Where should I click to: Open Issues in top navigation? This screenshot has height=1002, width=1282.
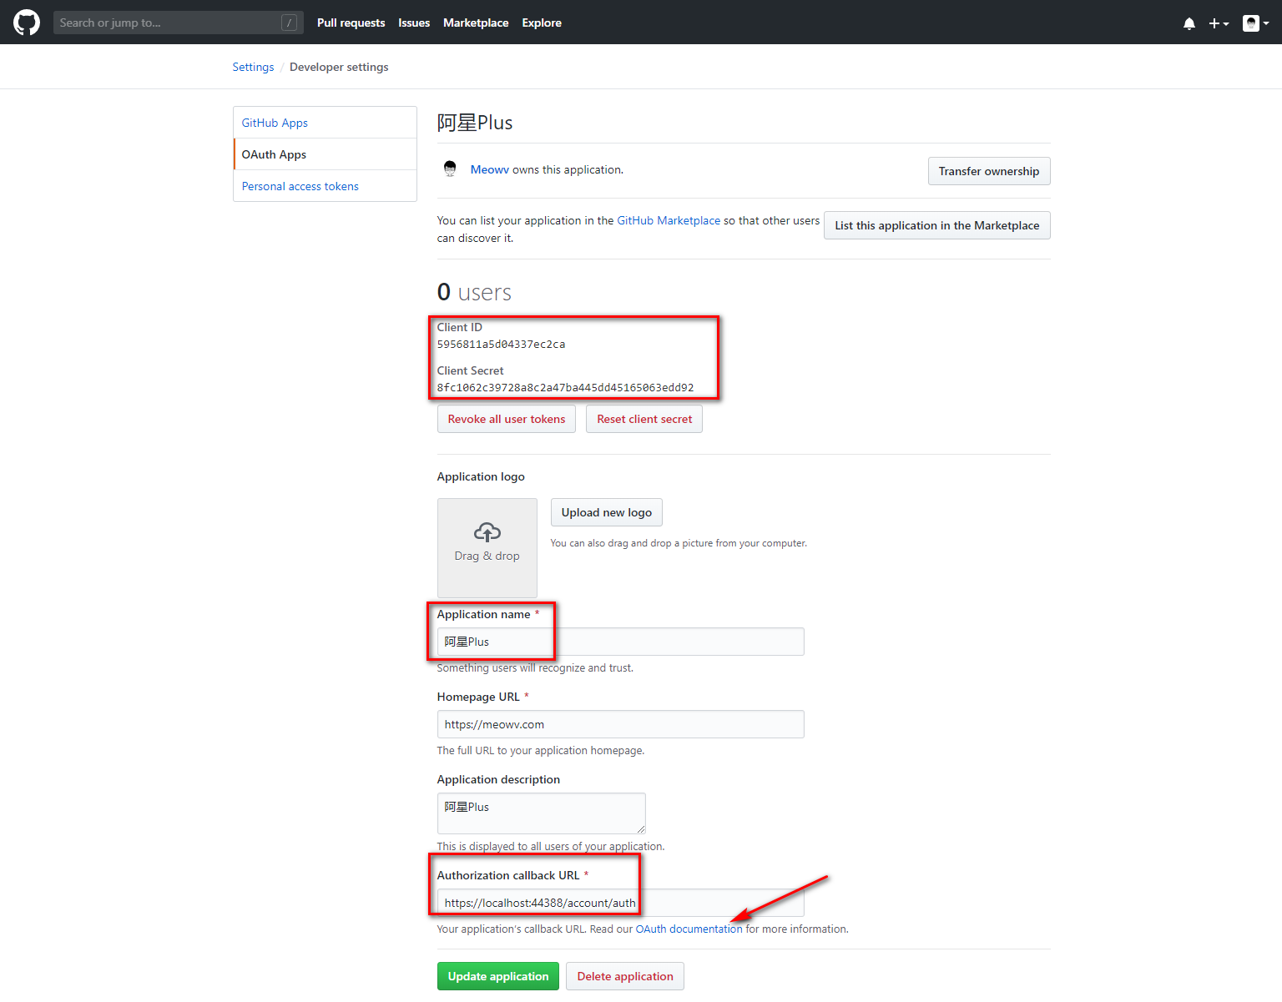click(x=414, y=23)
